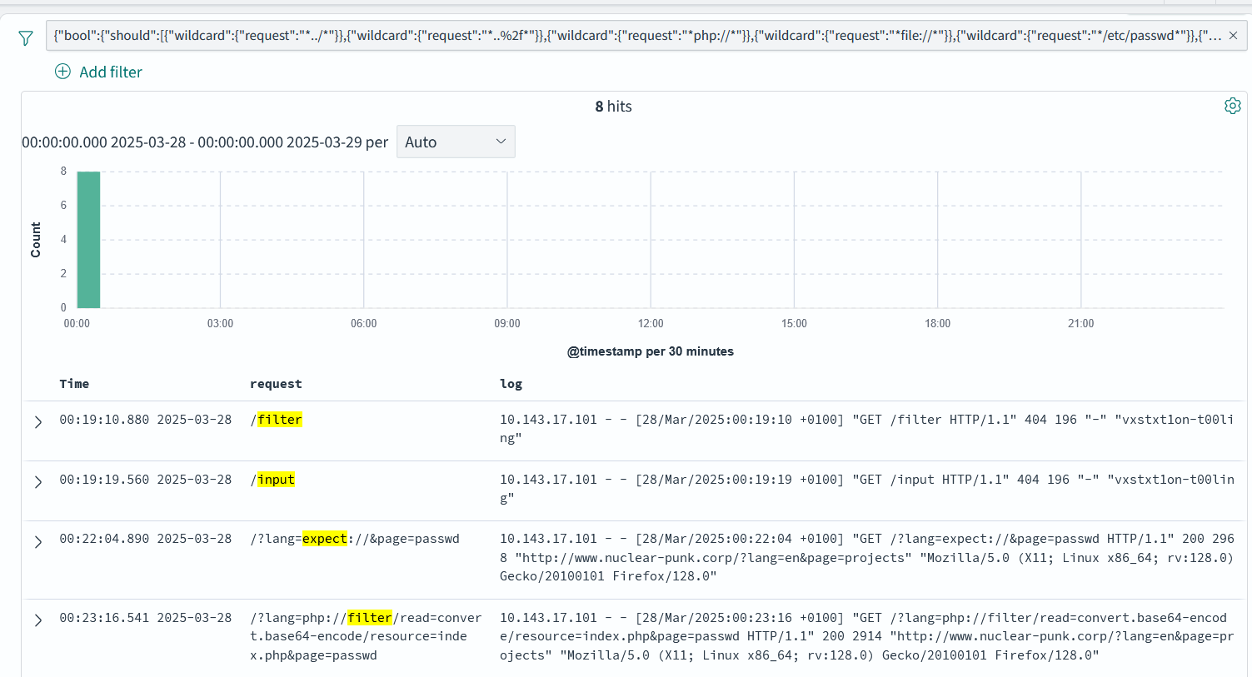Click the expect:// request entry text
The width and height of the screenshot is (1252, 677).
[x=355, y=539]
